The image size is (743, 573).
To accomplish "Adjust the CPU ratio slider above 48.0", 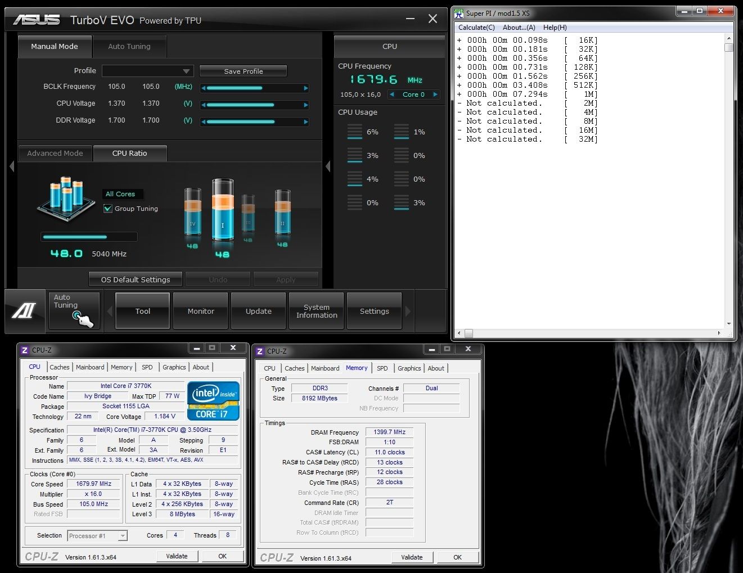I will point(89,237).
